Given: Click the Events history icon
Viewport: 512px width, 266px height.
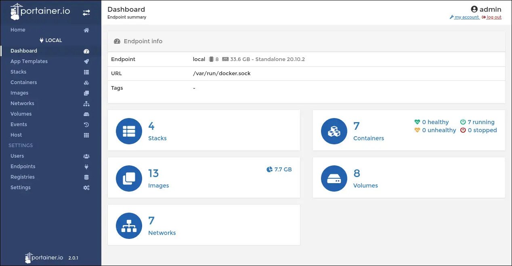Looking at the screenshot, I should pyautogui.click(x=86, y=125).
